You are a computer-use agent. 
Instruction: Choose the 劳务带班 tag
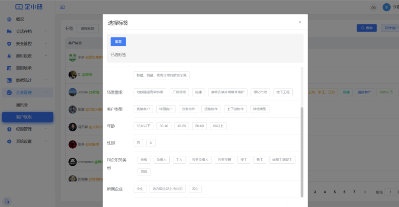point(224,160)
